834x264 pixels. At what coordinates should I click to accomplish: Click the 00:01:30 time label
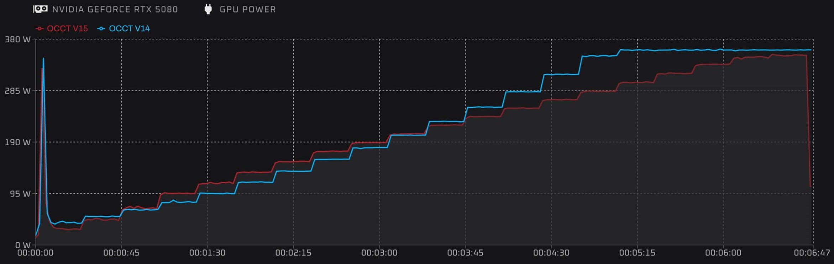tap(208, 253)
